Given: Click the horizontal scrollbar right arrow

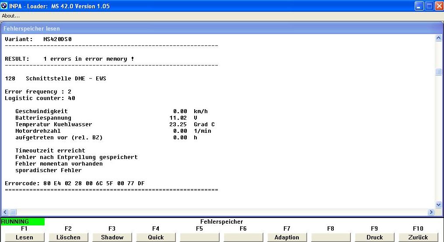Looking at the screenshot, I should click(x=431, y=212).
